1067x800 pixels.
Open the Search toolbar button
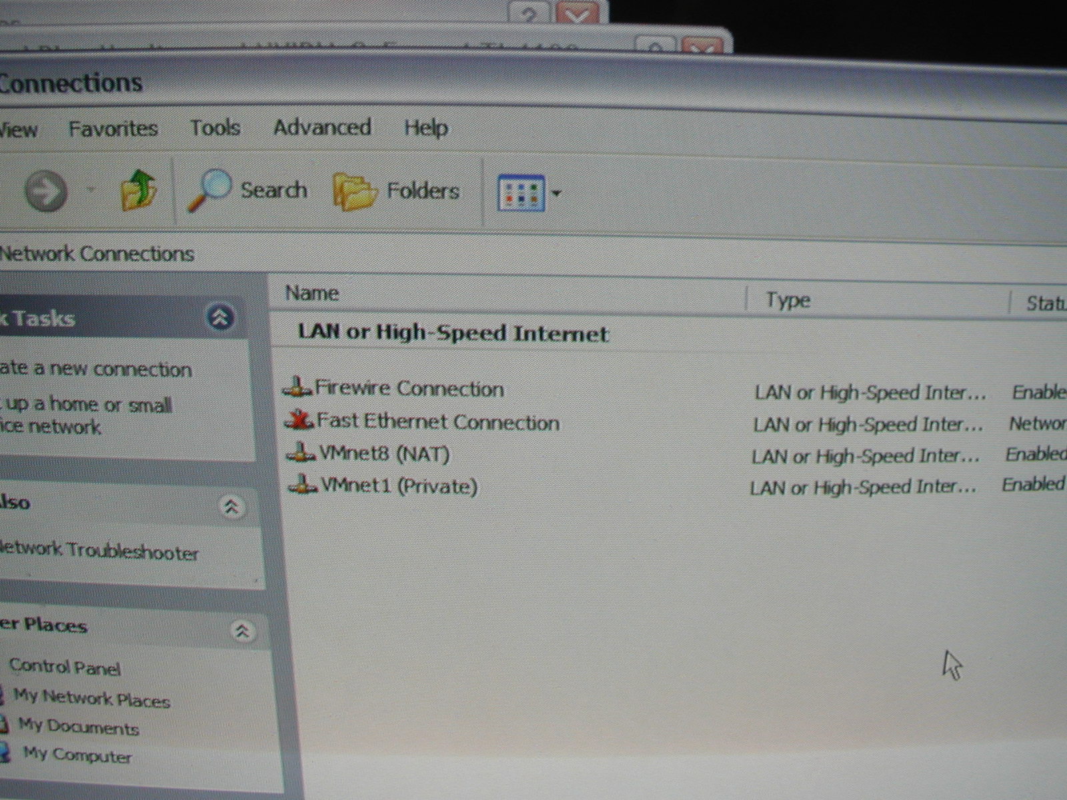tap(247, 191)
